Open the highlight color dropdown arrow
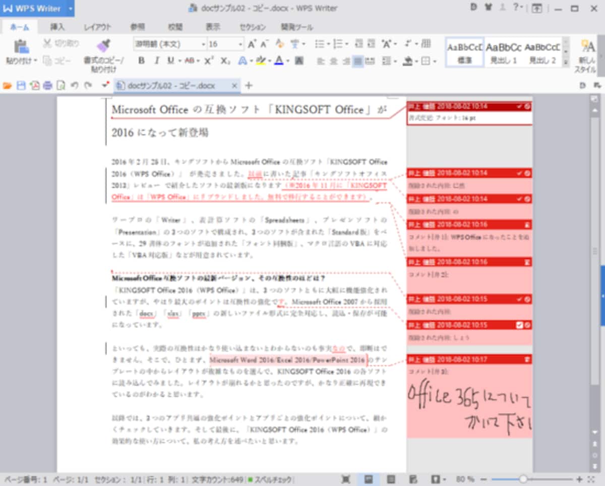 pyautogui.click(x=270, y=61)
